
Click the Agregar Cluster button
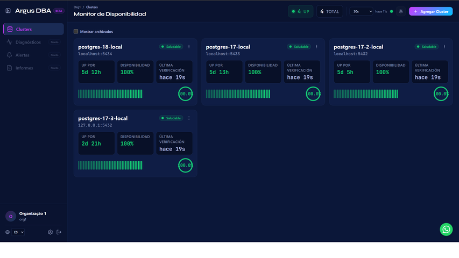[430, 11]
